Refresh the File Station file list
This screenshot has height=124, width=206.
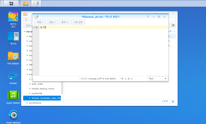click(173, 102)
